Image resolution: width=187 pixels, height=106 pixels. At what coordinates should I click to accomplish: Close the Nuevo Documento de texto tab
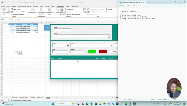pyautogui.click(x=144, y=3)
